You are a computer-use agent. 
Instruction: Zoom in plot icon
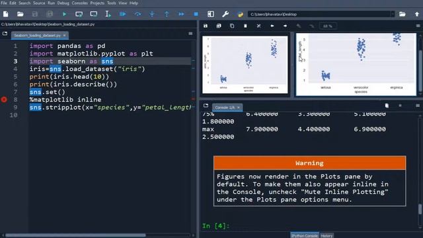point(312,26)
